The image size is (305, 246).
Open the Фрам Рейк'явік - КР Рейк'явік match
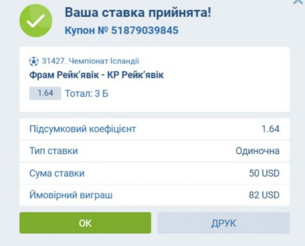tap(96, 75)
